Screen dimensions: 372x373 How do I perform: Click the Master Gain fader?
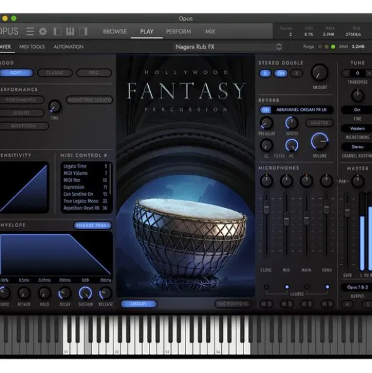[x=347, y=210]
